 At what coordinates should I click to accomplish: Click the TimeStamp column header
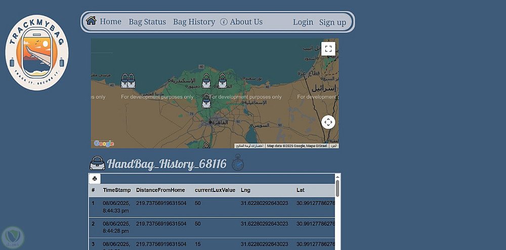tap(117, 190)
